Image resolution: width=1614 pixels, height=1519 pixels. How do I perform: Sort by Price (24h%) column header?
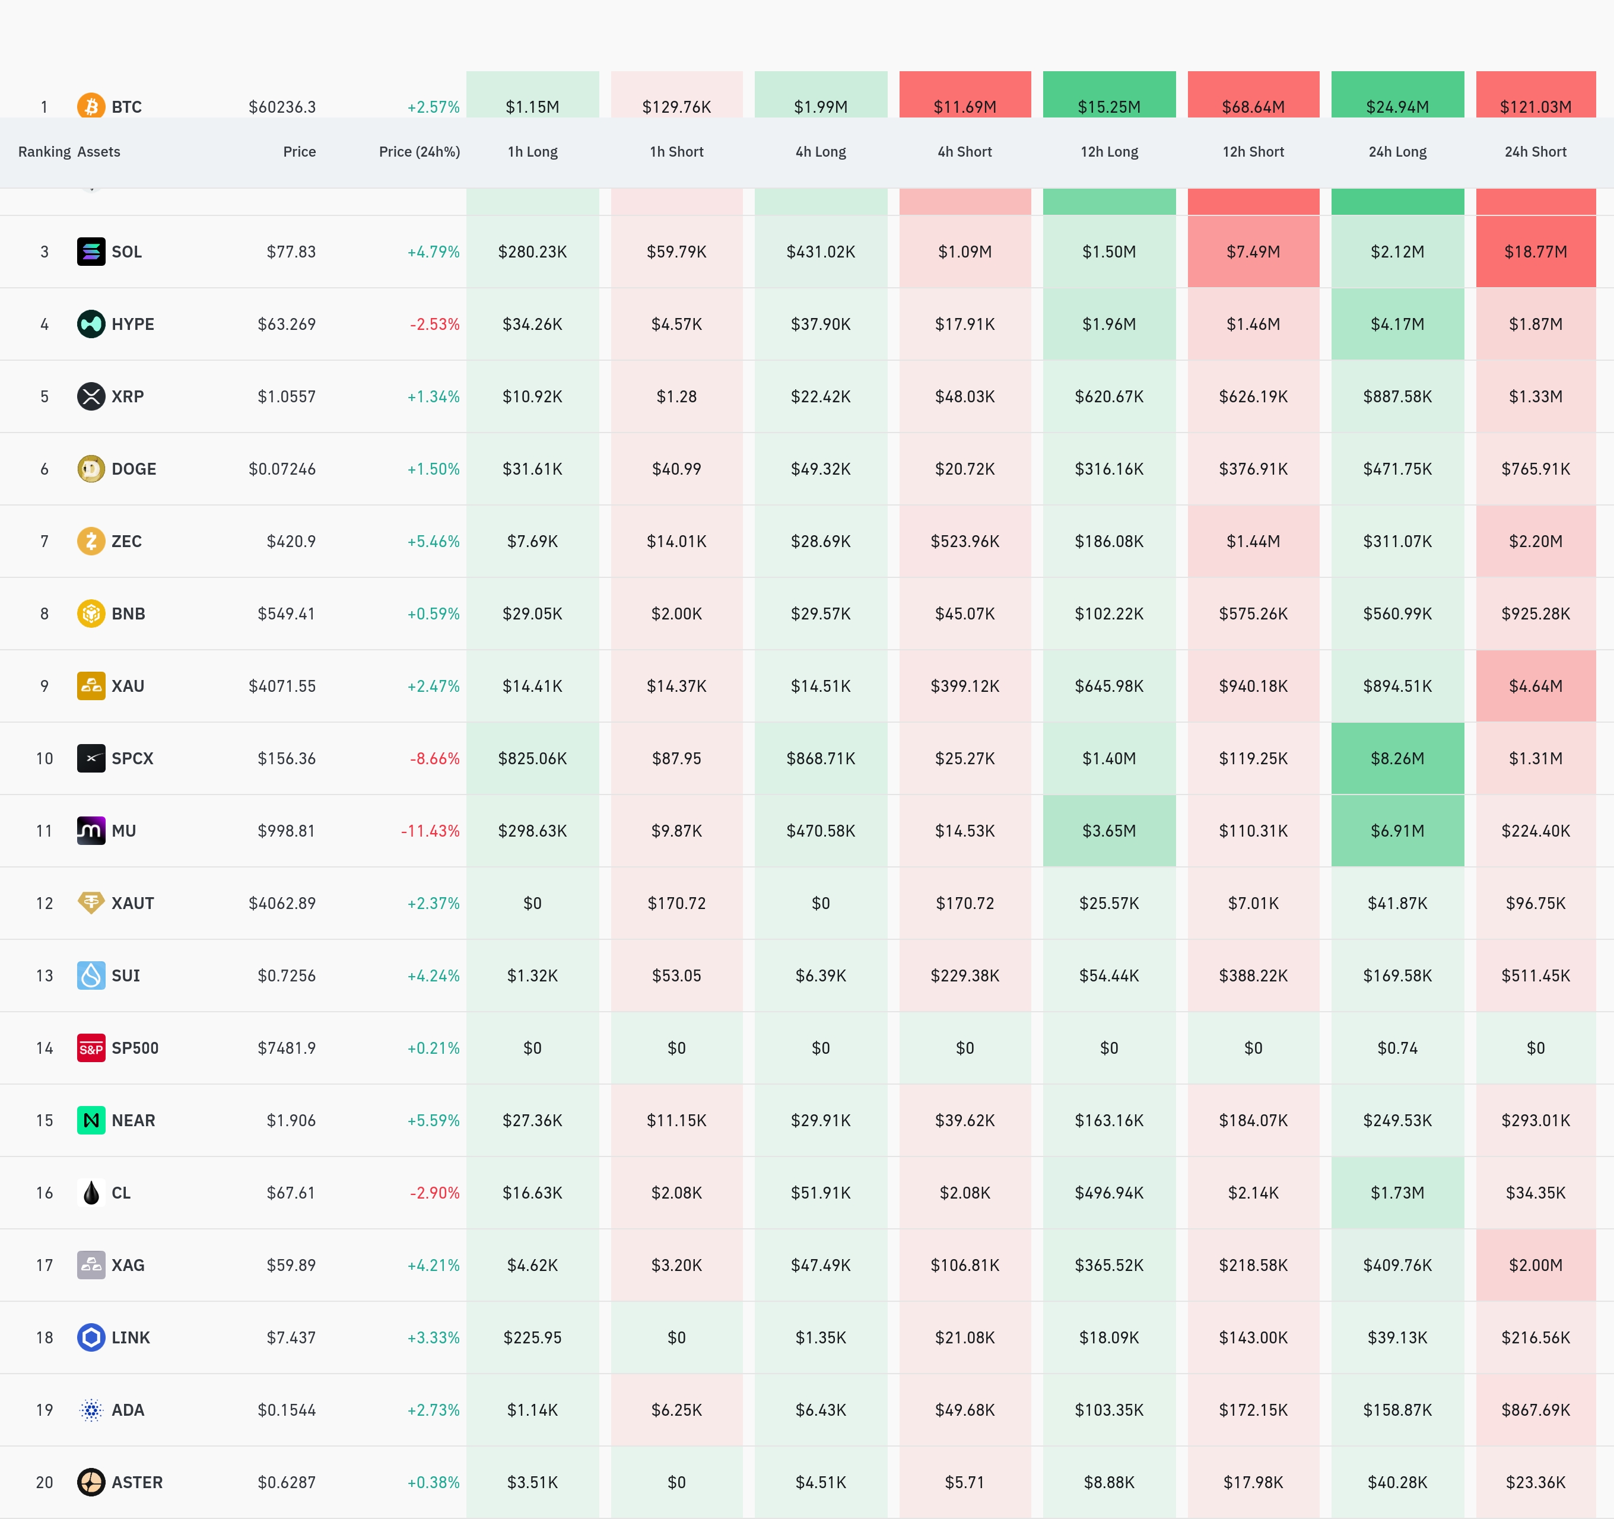[x=419, y=152]
